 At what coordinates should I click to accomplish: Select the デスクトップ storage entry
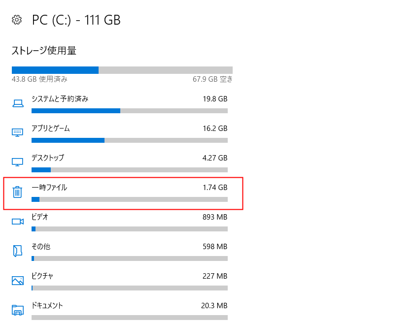(48, 158)
